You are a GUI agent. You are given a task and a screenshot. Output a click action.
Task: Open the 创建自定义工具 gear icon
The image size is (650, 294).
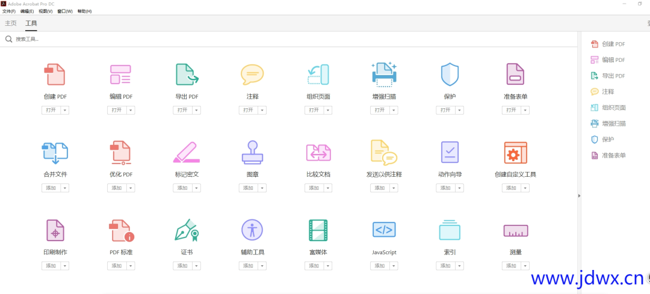pos(515,152)
